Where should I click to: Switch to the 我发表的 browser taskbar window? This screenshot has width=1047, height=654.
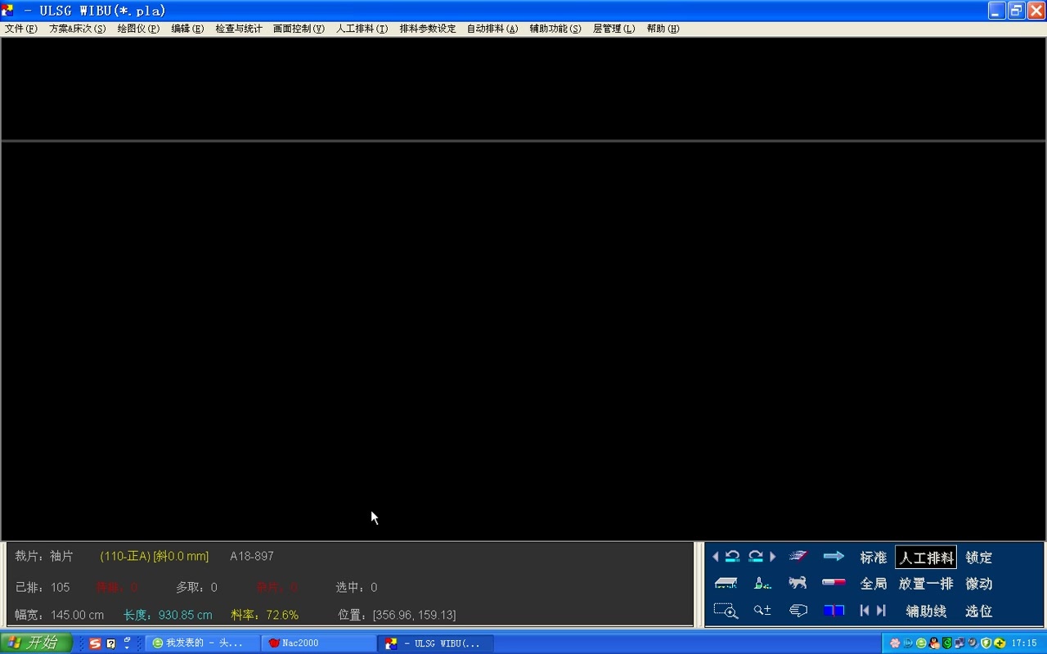click(202, 643)
